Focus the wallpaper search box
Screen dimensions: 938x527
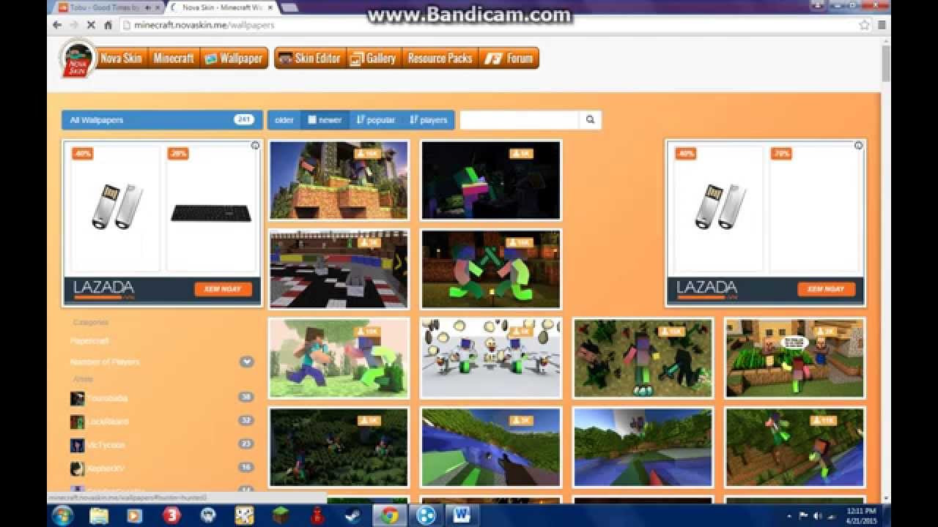click(x=520, y=120)
